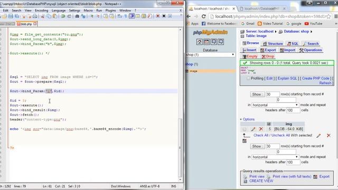Open the upper horizontal mode dropdown

[x=275, y=105]
